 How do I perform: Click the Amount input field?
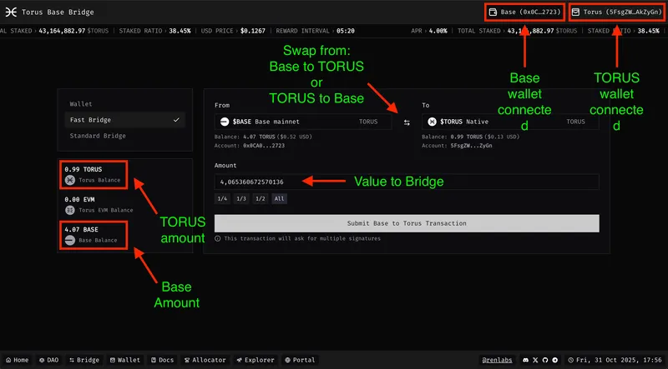tap(407, 182)
